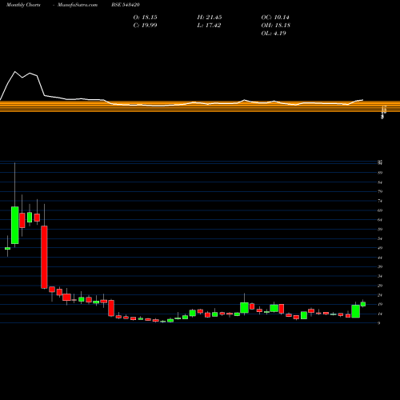Viewport: 400px width, 400px height.
Task: Click the price axis label 64
Action: [380, 220]
